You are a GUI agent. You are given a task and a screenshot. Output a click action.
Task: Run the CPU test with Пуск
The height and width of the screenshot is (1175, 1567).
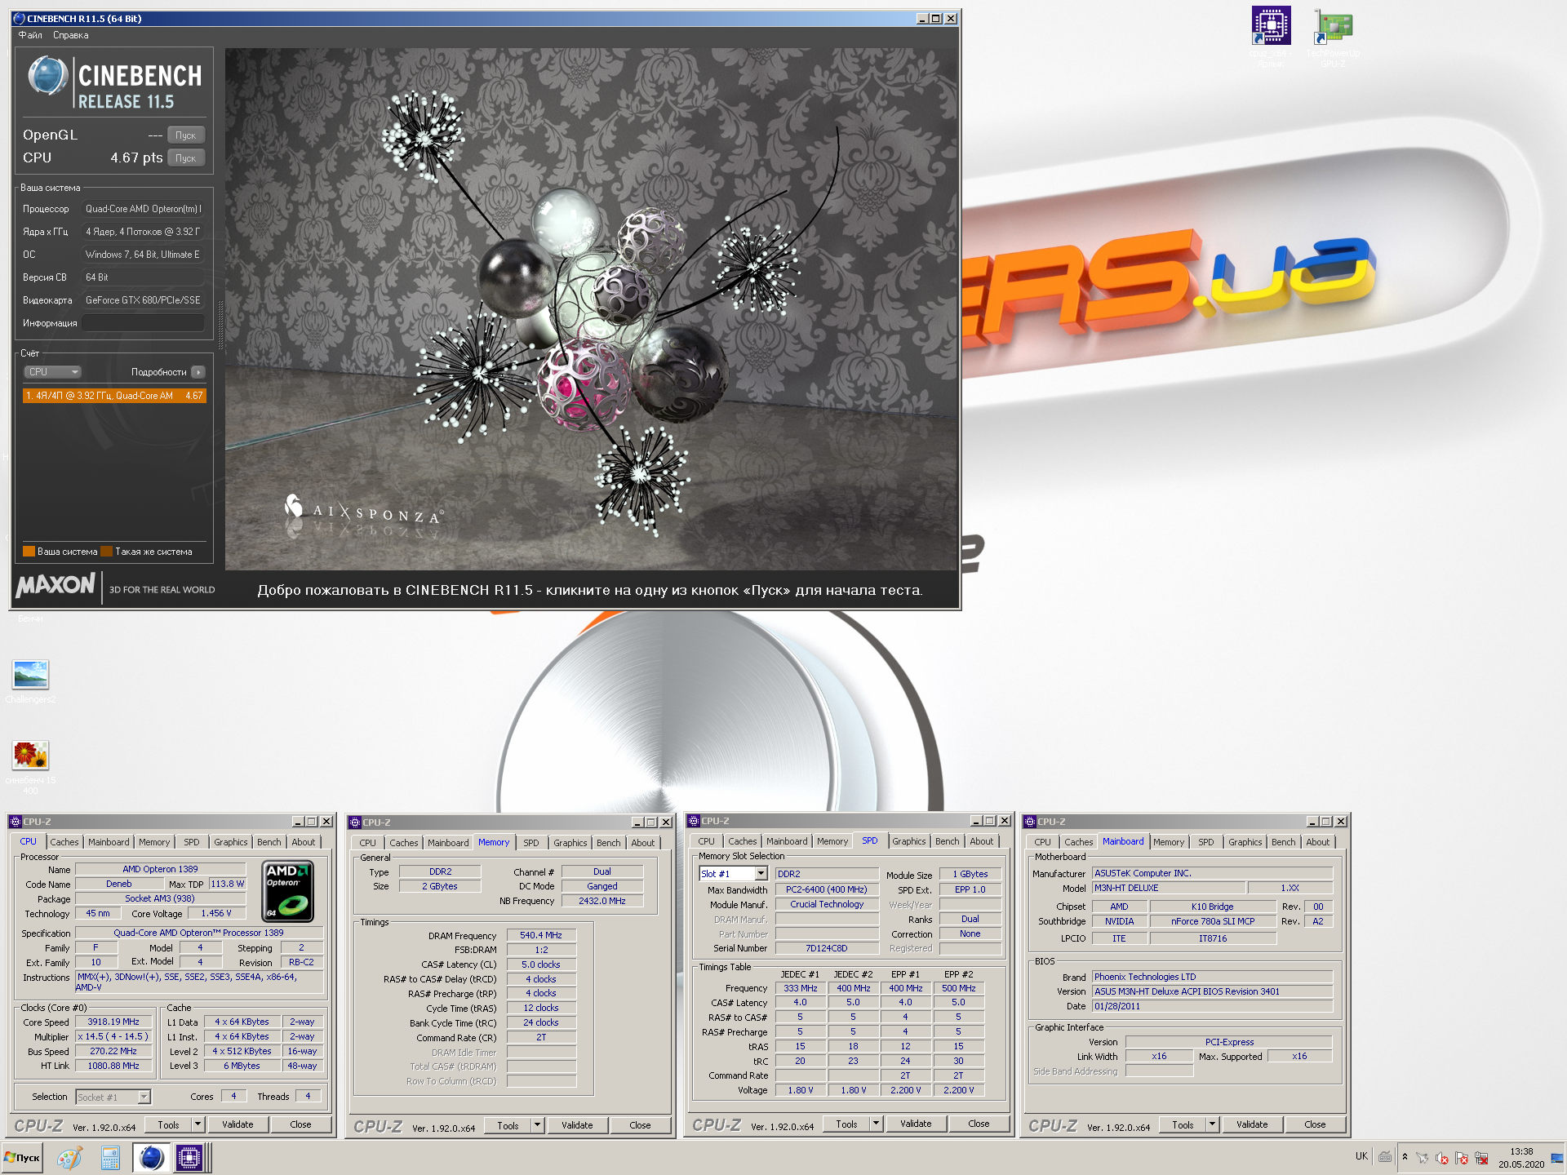(x=186, y=158)
